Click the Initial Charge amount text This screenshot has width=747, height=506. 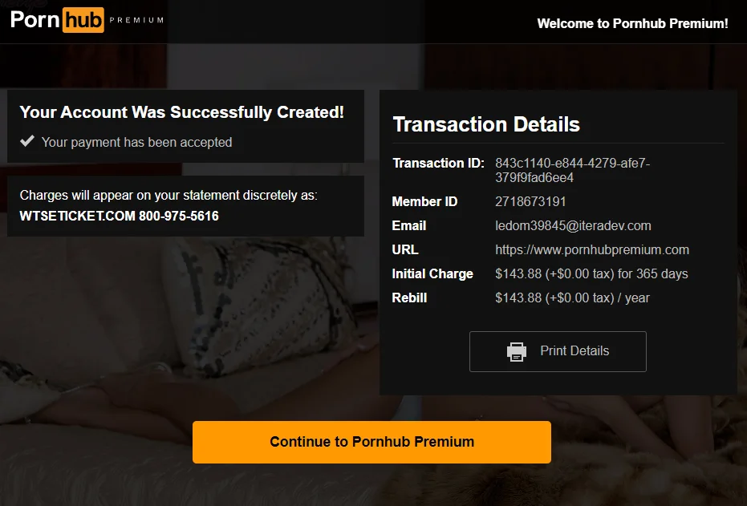pos(591,273)
